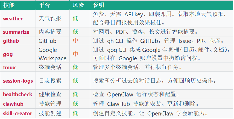Viewport: 234px width, 119px height.
Task: Select the session-logs skill name
Action: (x=18, y=81)
